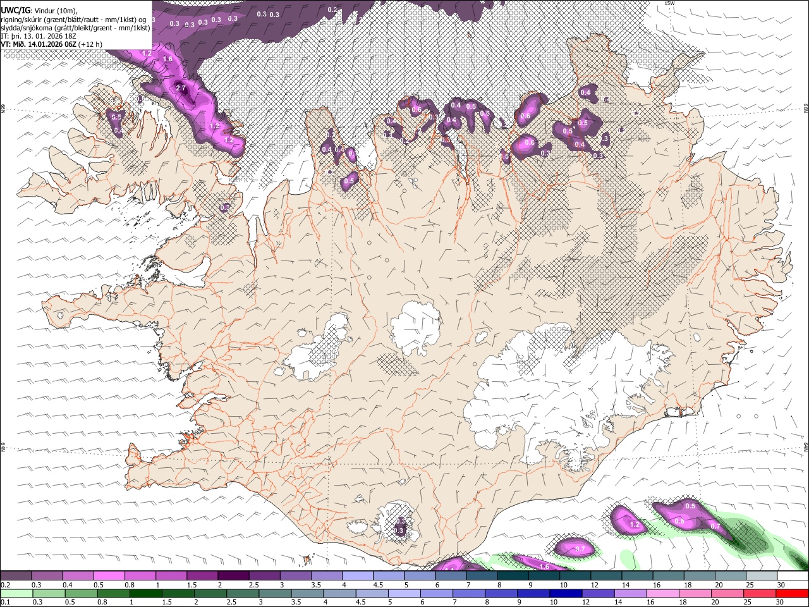The width and height of the screenshot is (809, 607).
Task: Select the "slydda/snjókoma" legend description line
Action: coord(76,28)
